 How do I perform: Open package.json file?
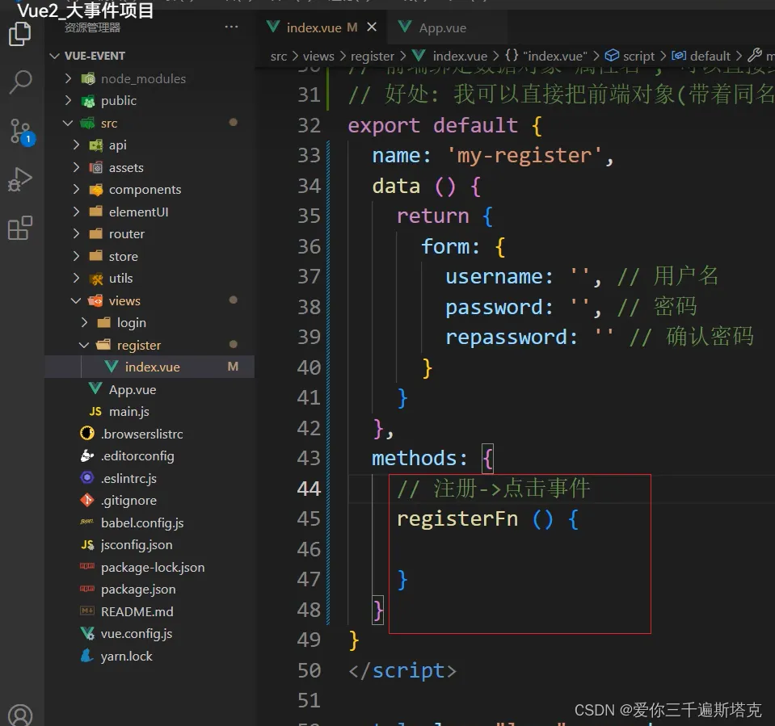(138, 589)
